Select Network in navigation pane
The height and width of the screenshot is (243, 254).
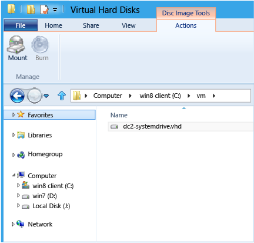[x=40, y=224]
